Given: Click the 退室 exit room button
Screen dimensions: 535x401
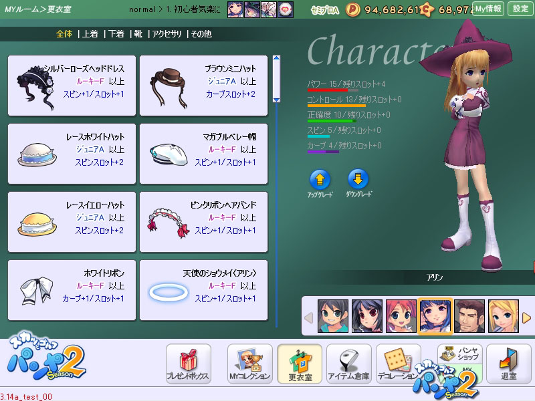Looking at the screenshot, I should [x=508, y=364].
